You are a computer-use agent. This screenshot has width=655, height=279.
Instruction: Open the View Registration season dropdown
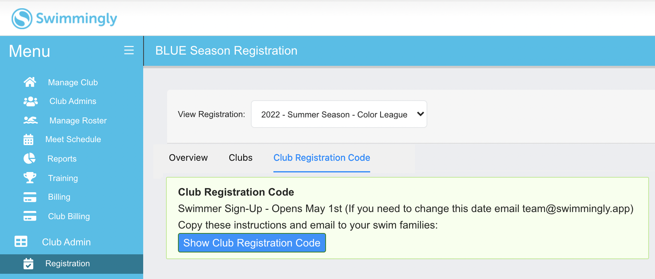pyautogui.click(x=339, y=114)
